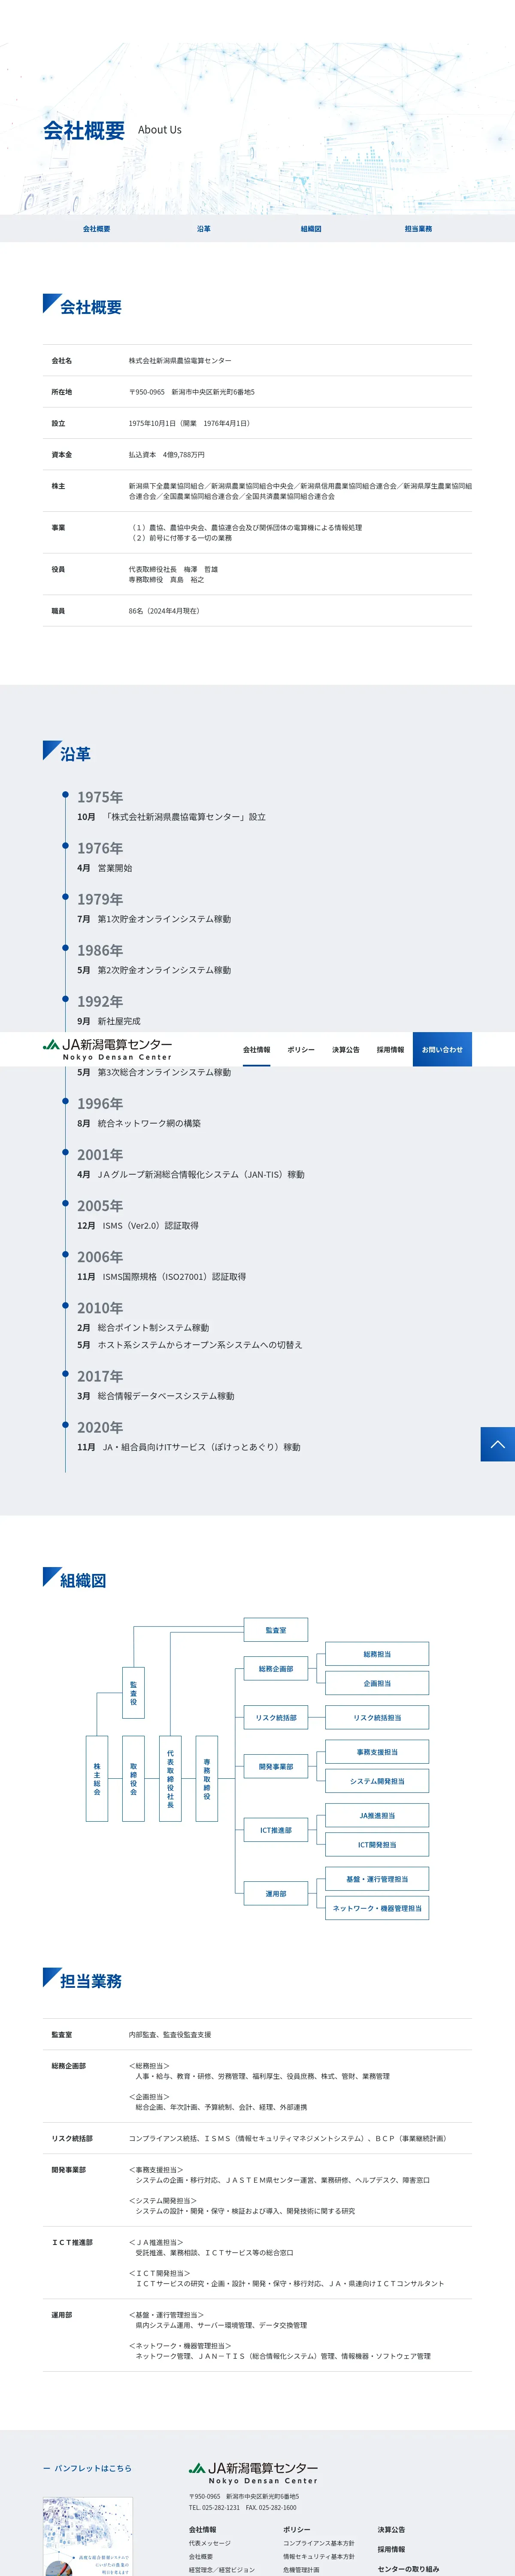Click the ISMS国際規格（ISO27001）認証取得 entry
This screenshot has width=515, height=2576.
click(174, 1276)
